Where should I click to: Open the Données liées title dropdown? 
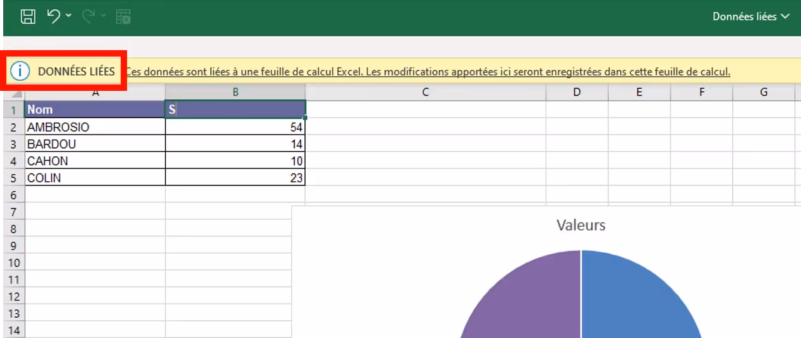point(751,17)
